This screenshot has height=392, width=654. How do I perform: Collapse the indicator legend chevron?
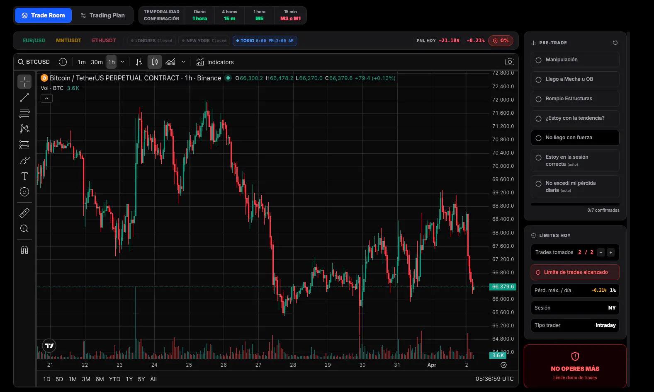click(x=46, y=99)
